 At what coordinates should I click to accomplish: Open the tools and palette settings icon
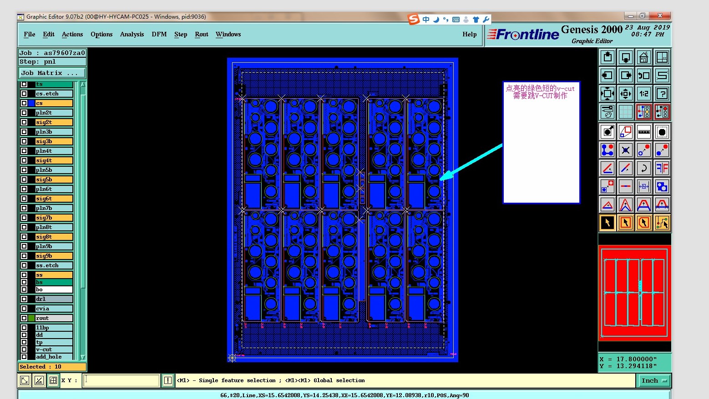click(608, 111)
